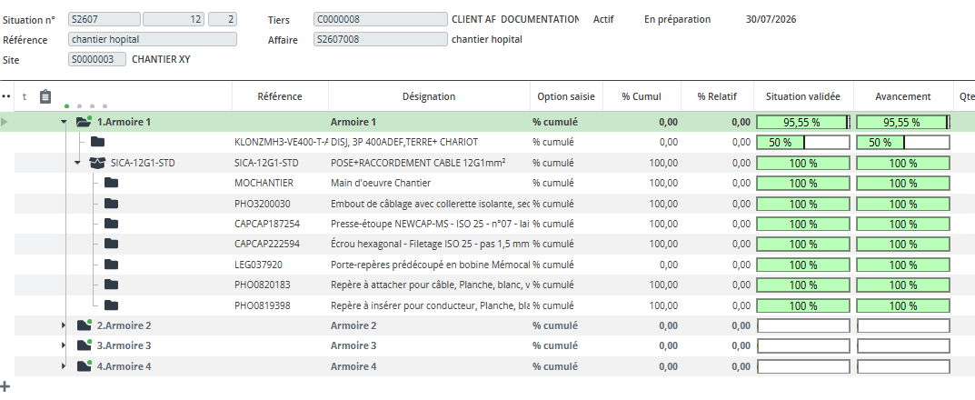Click the folder icon in PHO0819398 row
Viewport: 975px width, 400px height.
tap(111, 305)
